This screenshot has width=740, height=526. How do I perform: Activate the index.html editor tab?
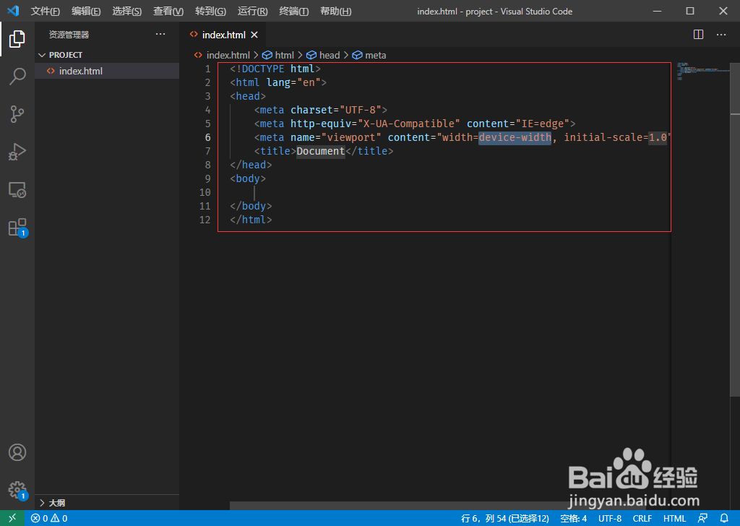[224, 35]
